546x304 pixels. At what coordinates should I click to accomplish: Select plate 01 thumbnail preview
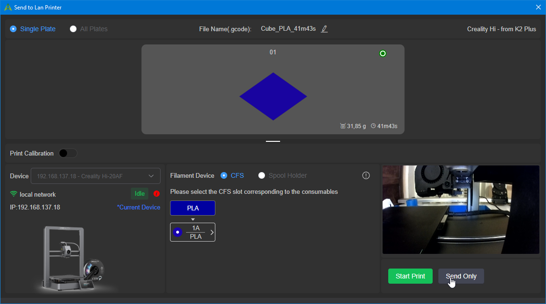(x=273, y=89)
